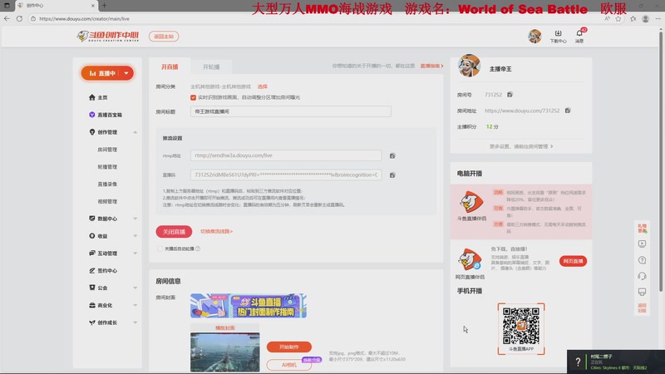
Task: Click the 返回主站 button
Action: click(164, 37)
